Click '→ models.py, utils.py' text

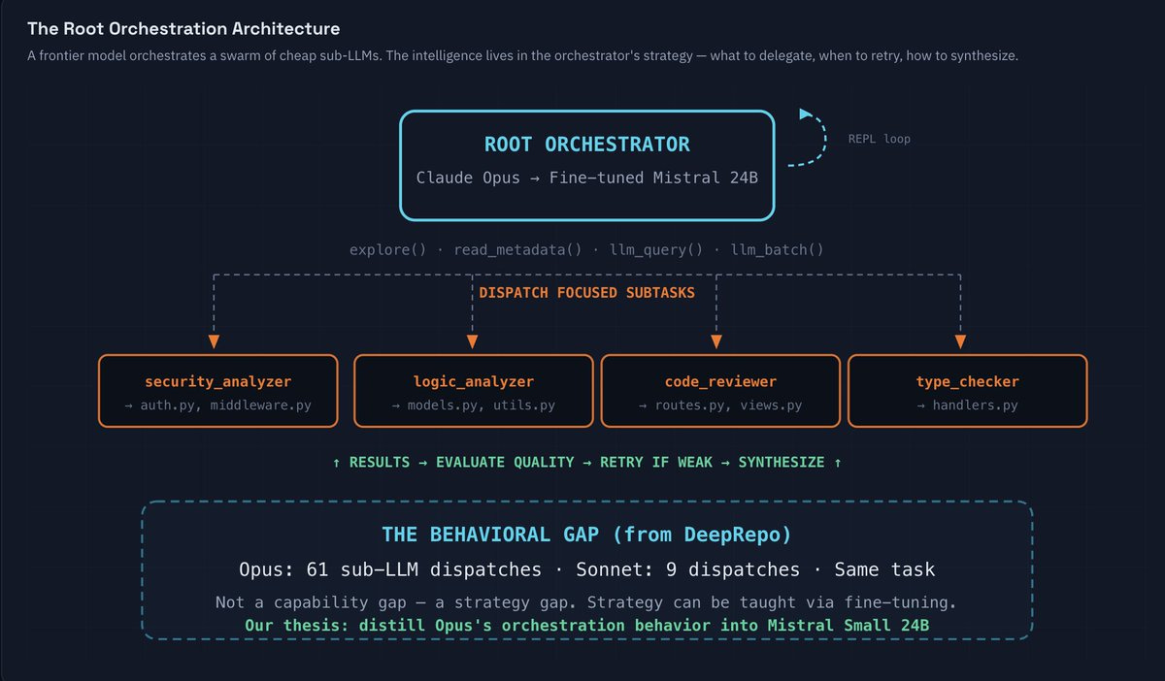click(474, 405)
